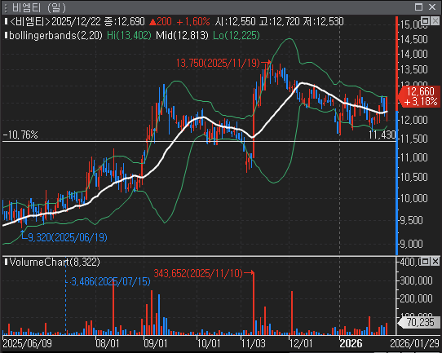This screenshot has height=353, width=442.
Task: Click the bold 2026 year axis label
Action: 351,343
